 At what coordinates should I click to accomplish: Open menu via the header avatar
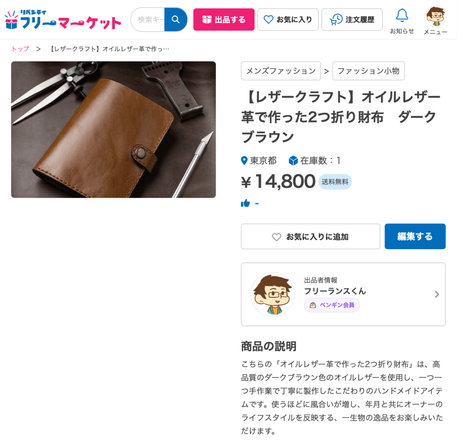pos(435,16)
